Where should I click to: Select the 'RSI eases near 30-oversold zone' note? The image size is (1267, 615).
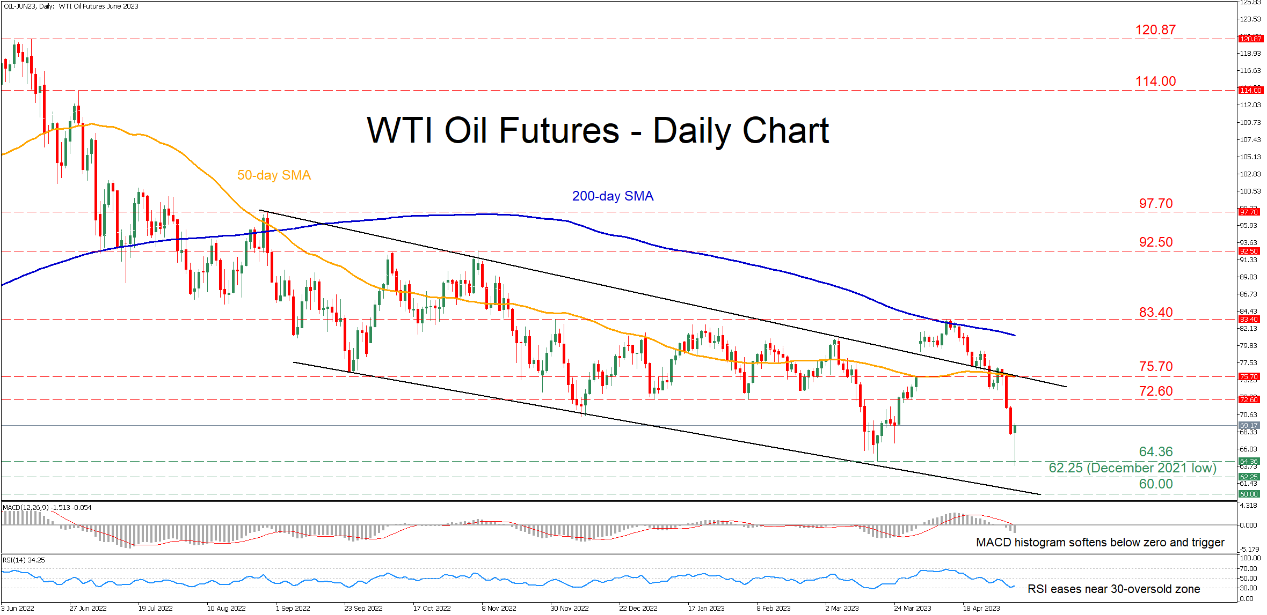(x=1113, y=589)
